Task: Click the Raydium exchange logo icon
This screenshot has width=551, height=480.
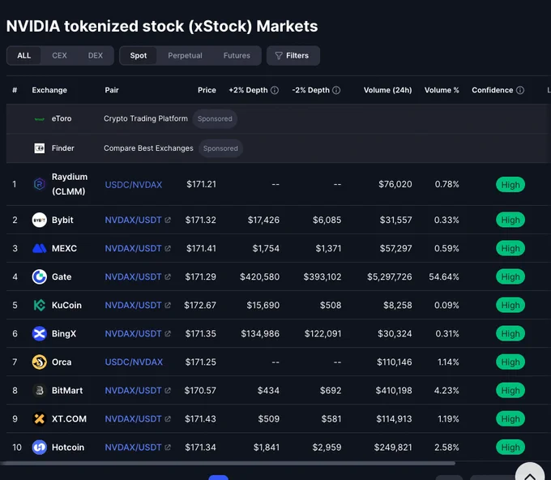Action: pos(40,184)
